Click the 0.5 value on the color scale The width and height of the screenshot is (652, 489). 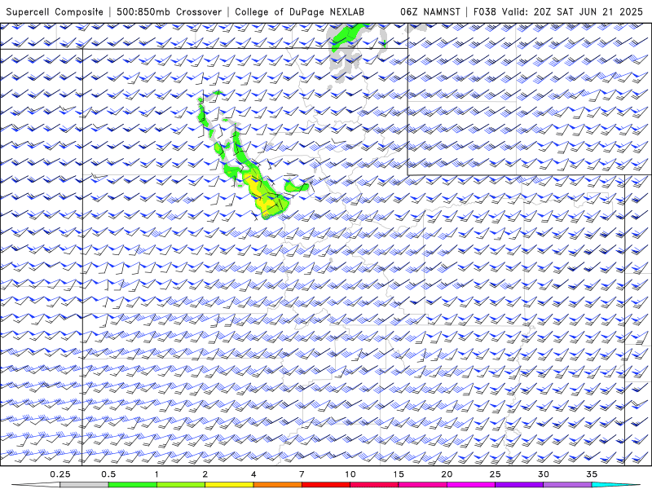click(x=108, y=474)
